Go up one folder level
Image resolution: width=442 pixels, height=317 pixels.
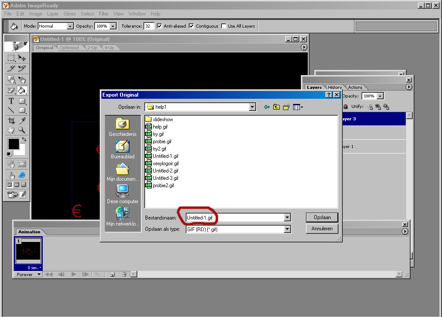pos(276,107)
